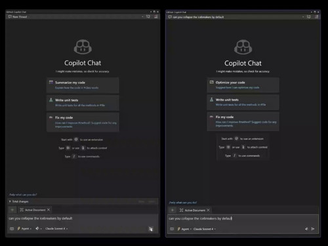Click the paperclip attach hint in right window
This screenshot has height=246, width=328.
click(x=243, y=147)
